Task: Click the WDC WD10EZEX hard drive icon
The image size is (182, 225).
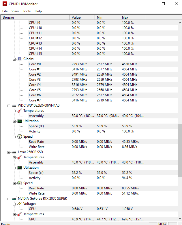Action: click(x=14, y=106)
